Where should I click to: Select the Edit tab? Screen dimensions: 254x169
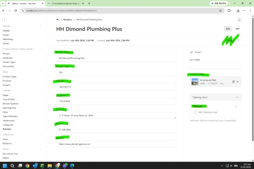pos(228,29)
